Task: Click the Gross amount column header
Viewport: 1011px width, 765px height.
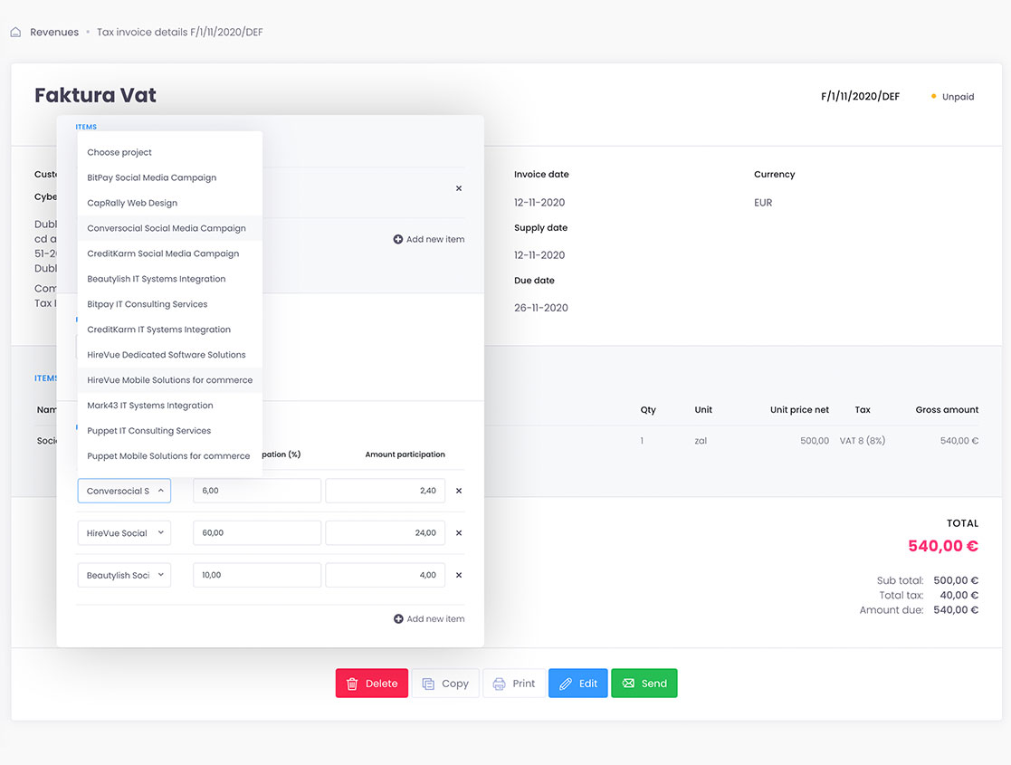Action: coord(947,409)
